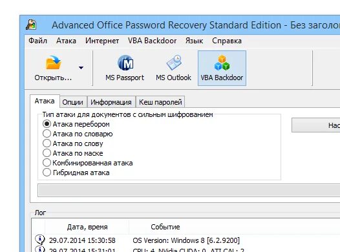Switch to the Опции tab

click(72, 102)
